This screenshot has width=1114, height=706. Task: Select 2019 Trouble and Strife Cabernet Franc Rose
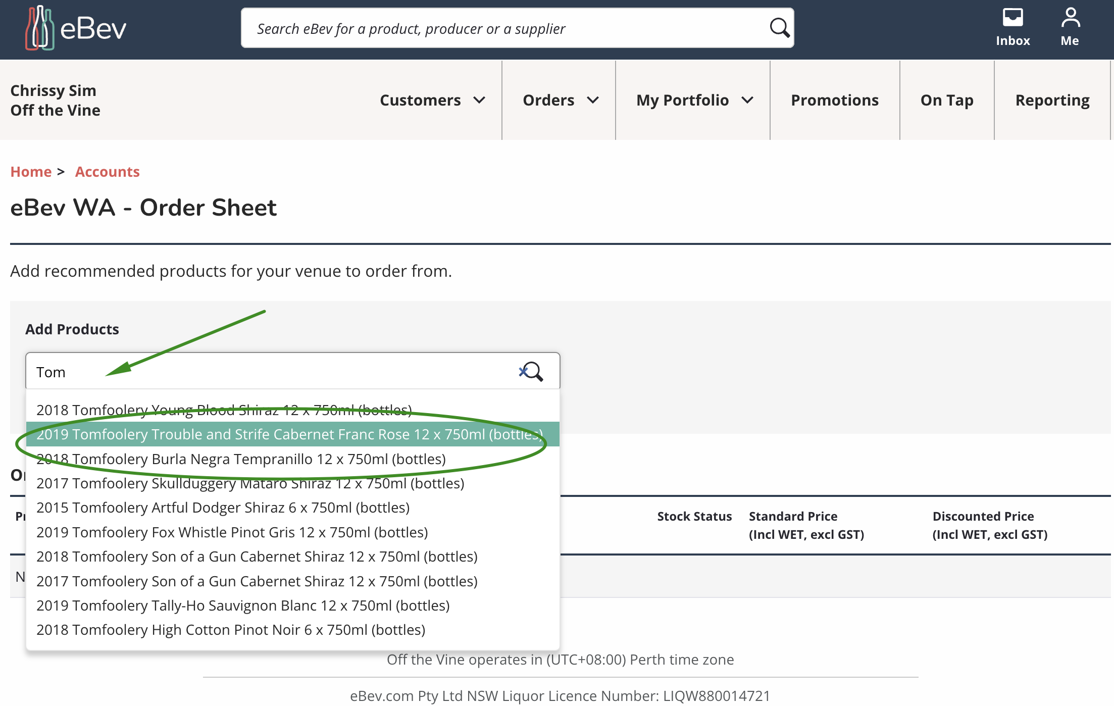pos(289,434)
